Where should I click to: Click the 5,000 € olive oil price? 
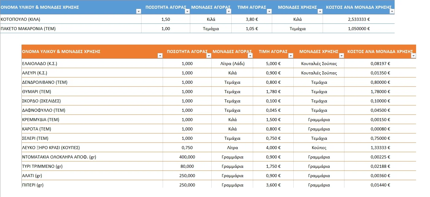[x=273, y=64]
